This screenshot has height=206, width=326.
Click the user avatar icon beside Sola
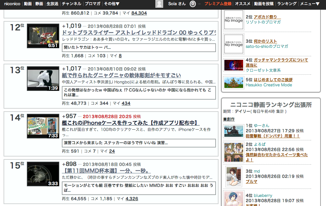click(159, 4)
